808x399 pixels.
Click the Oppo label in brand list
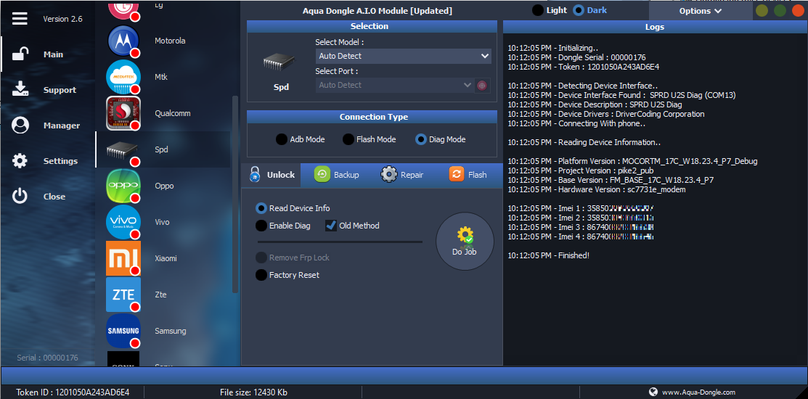tap(164, 186)
